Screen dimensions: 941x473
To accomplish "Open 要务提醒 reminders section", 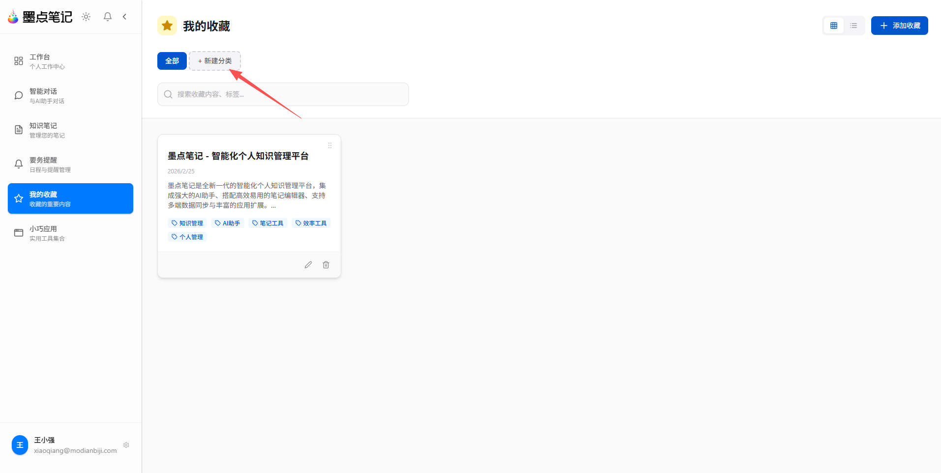I will tap(44, 164).
